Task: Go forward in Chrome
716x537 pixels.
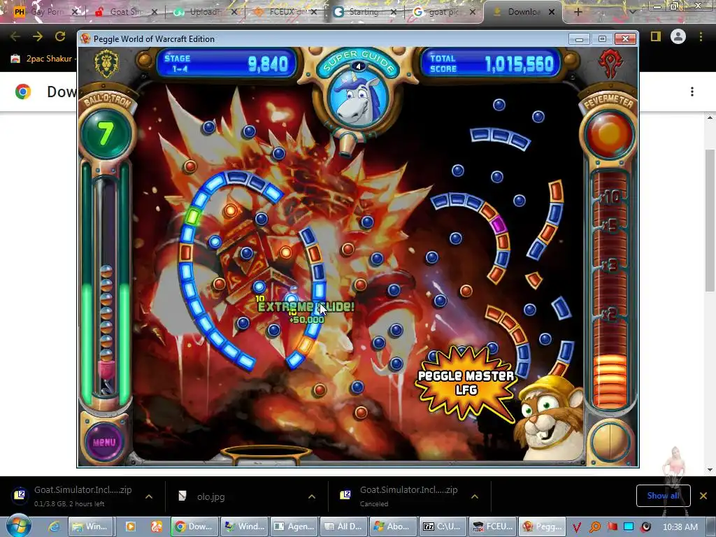Action: coord(38,36)
